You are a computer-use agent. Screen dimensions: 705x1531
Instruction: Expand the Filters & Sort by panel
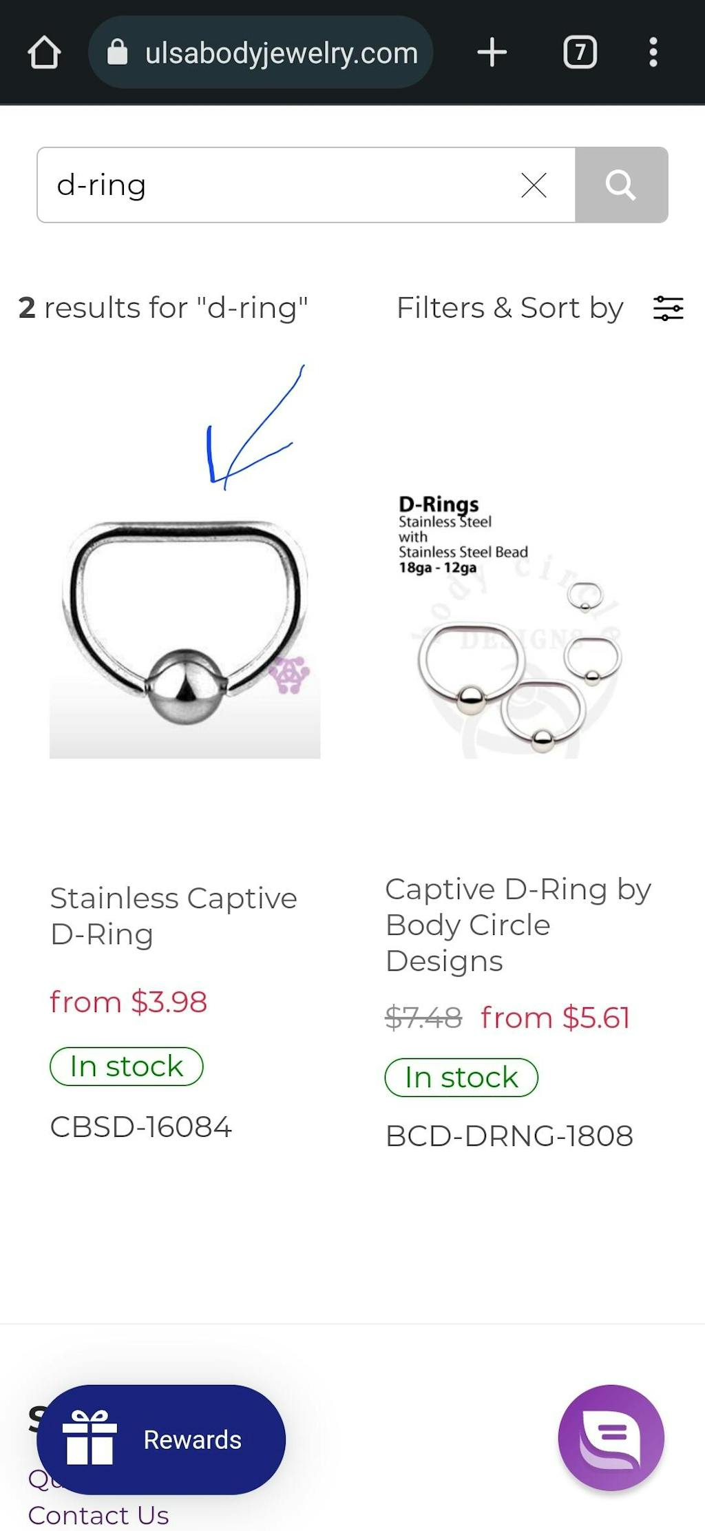509,308
